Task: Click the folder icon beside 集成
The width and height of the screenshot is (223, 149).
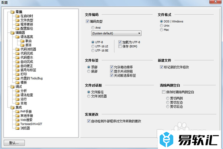Action: (x=12, y=107)
